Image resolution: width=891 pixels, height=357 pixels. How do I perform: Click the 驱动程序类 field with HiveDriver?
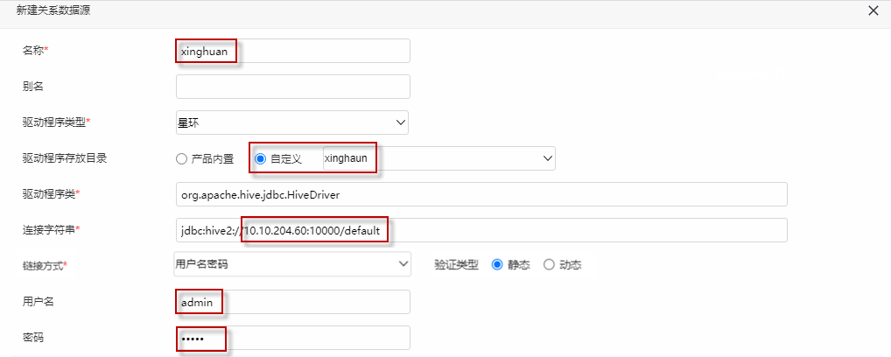coord(482,194)
